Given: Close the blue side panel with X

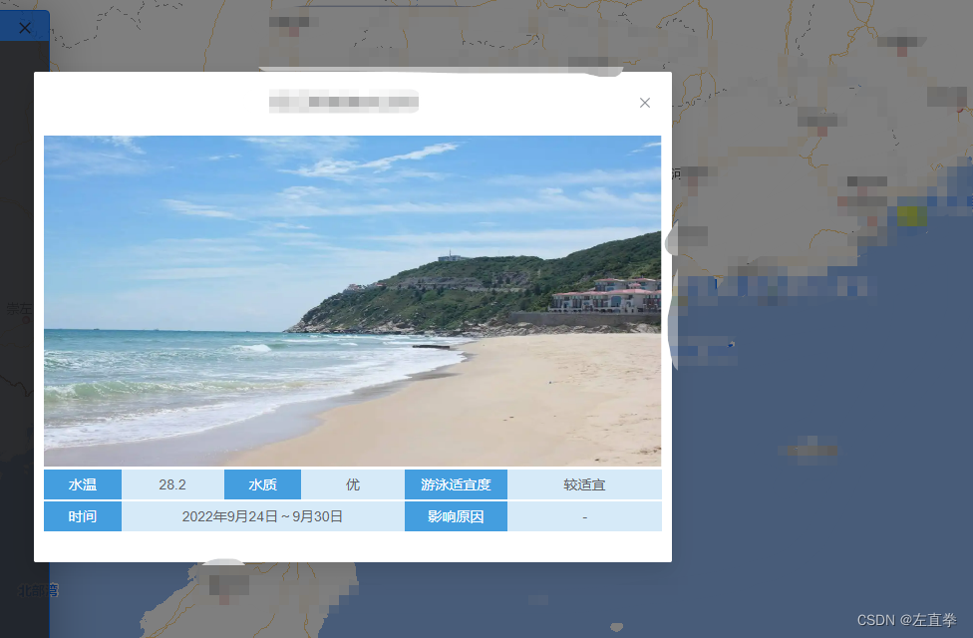Looking at the screenshot, I should coord(25,28).
